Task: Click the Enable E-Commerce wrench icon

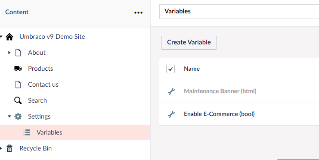Action: [x=171, y=114]
